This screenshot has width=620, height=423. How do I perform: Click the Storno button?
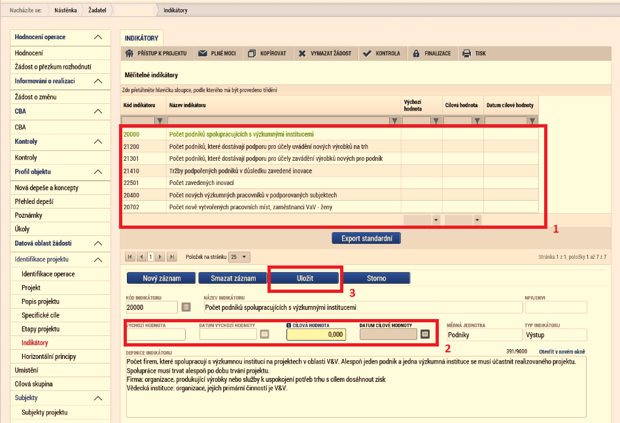(x=376, y=279)
